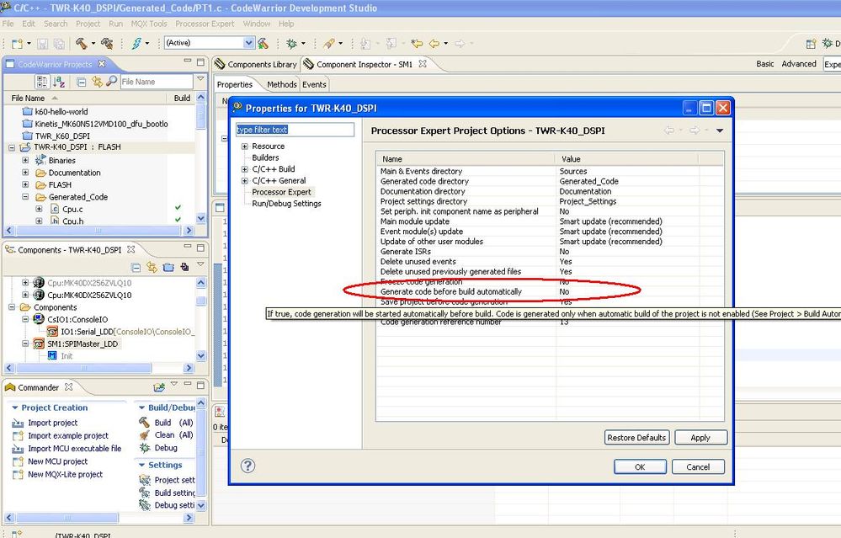
Task: Click the collapse all icon in Components panel
Action: click(x=136, y=267)
